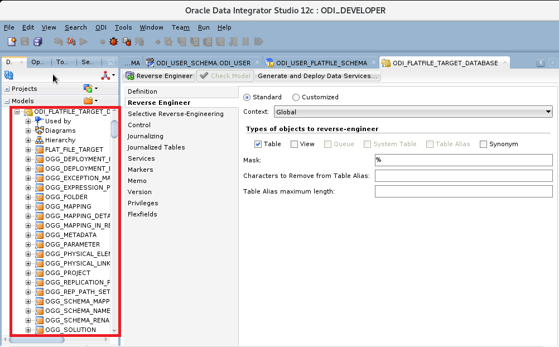
Task: Open the Selective Reverse-Engineering section
Action: click(176, 114)
